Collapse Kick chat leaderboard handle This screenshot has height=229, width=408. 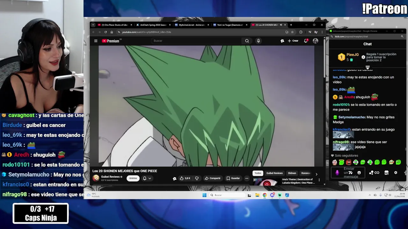(x=368, y=67)
